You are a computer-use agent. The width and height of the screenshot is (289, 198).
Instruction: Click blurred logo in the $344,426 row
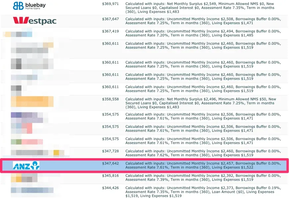[x=32, y=190]
